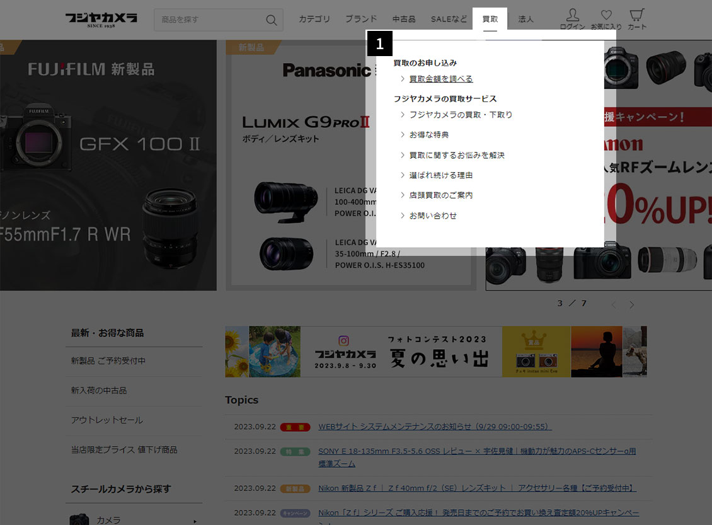This screenshot has height=525, width=712.
Task: Open the SONY E 18-135mm review topic
Action: coord(477,458)
